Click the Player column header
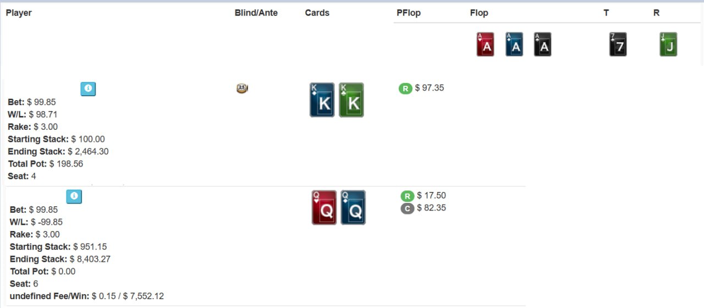 [19, 13]
